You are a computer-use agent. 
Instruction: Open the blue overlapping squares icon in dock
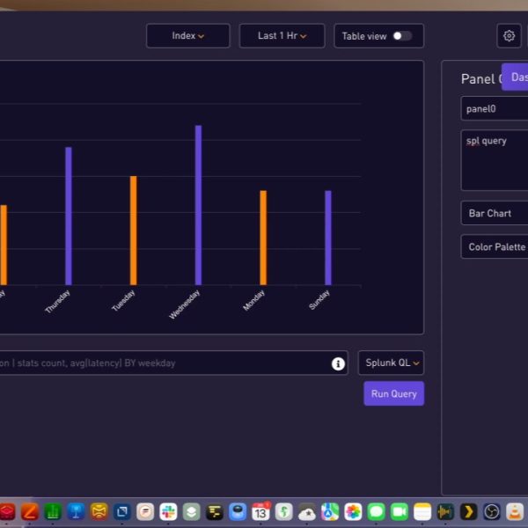122,512
